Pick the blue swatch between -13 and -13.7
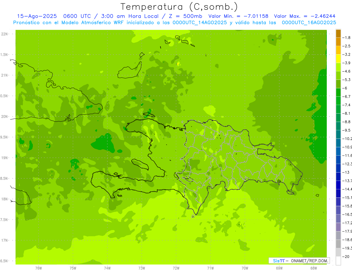Screen dimensions: 352x272 (x=338, y=176)
